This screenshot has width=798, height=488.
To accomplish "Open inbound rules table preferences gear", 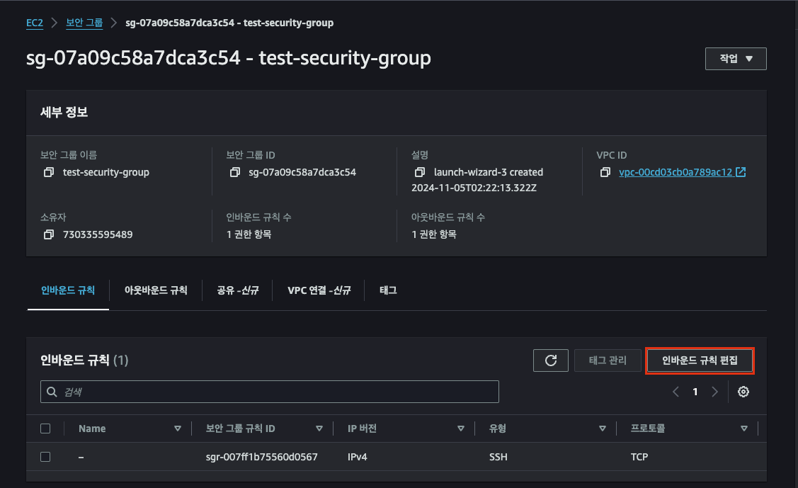I will (743, 392).
